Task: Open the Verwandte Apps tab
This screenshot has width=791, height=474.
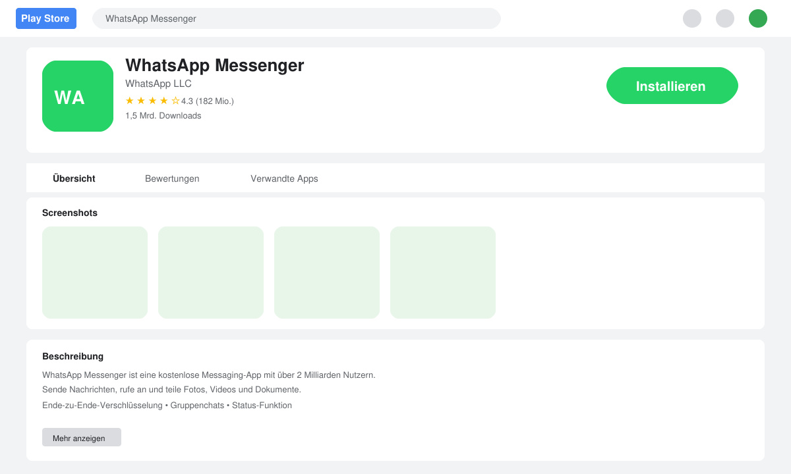Action: click(284, 178)
